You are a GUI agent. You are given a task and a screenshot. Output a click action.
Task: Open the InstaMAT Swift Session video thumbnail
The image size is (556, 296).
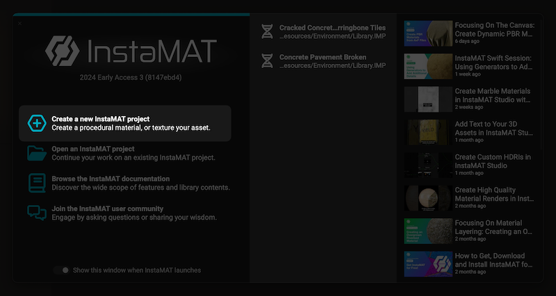point(428,66)
